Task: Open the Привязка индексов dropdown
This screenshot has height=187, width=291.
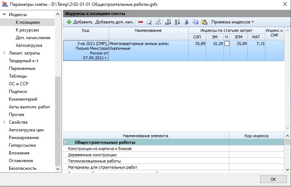Action: click(232, 22)
